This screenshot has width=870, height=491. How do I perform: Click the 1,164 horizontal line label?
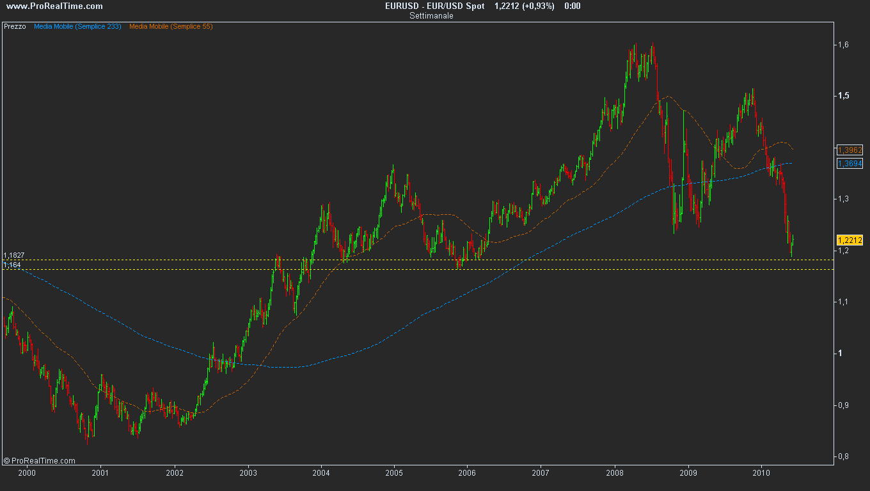coord(12,265)
